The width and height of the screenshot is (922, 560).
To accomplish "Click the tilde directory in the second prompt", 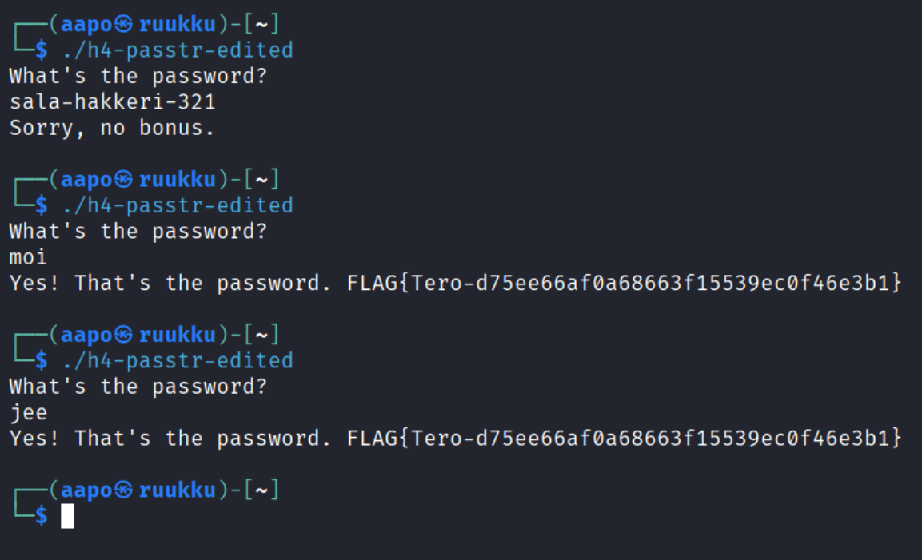I will (261, 180).
